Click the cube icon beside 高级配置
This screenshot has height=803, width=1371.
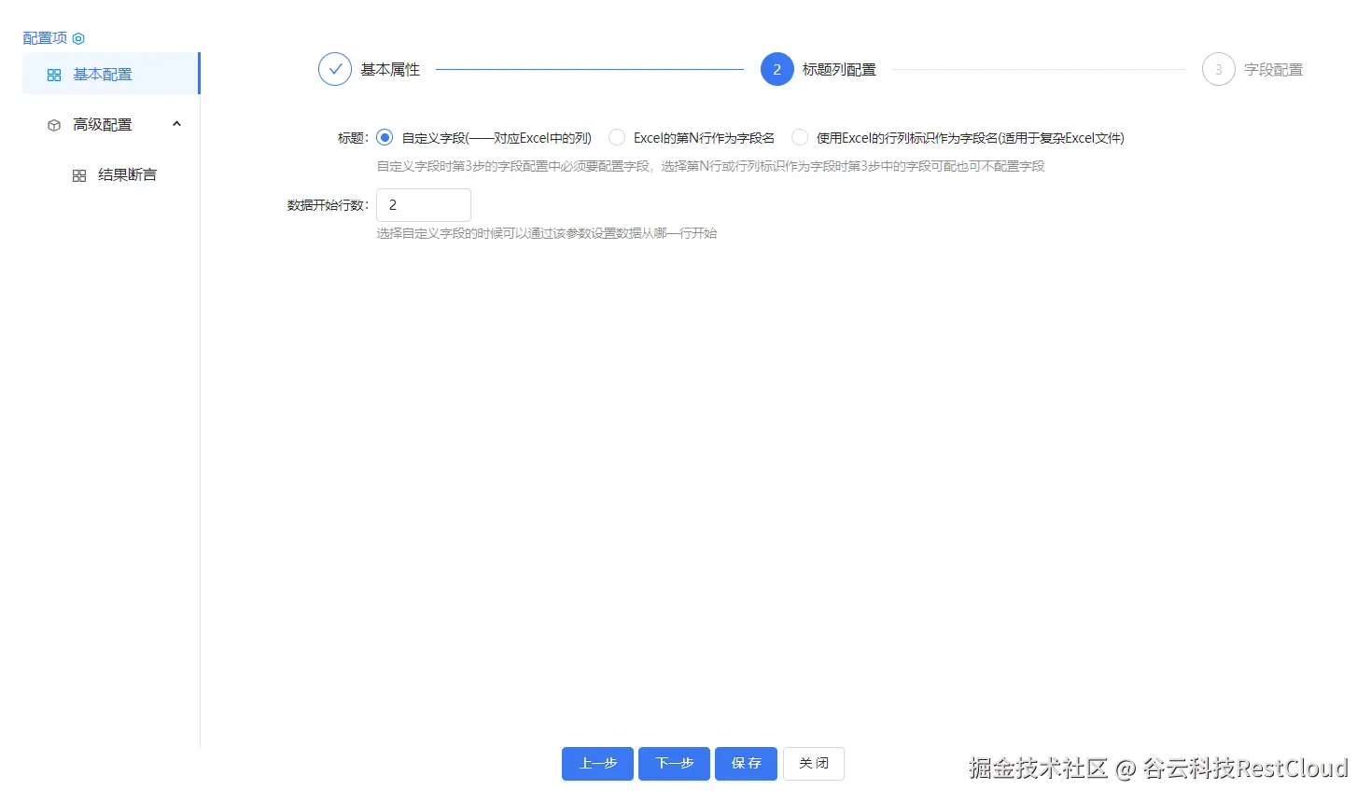[53, 124]
